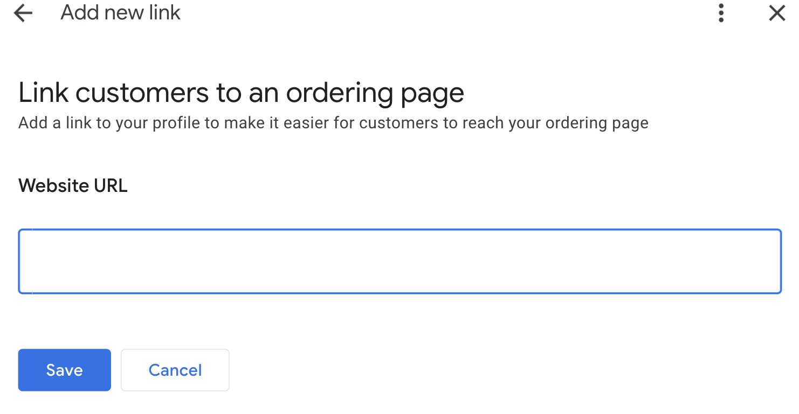Click the Cancel button
This screenshot has width=799, height=414.
coord(175,370)
